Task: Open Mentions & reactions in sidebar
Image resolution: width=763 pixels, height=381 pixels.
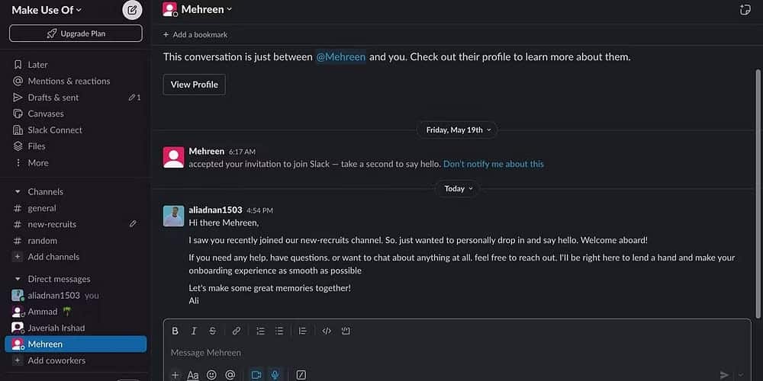Action: click(x=69, y=81)
